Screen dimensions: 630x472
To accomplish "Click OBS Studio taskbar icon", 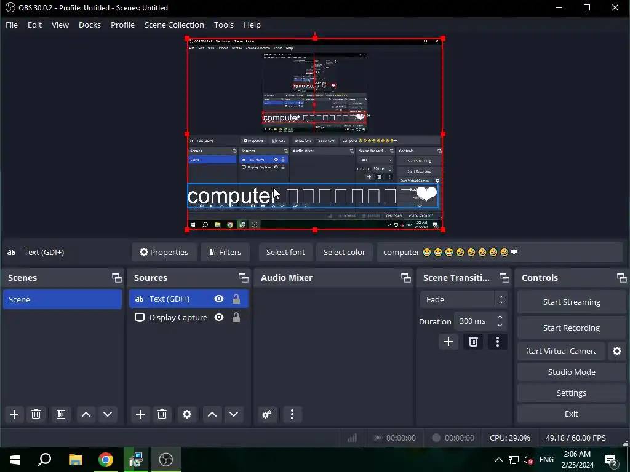I will tap(166, 460).
